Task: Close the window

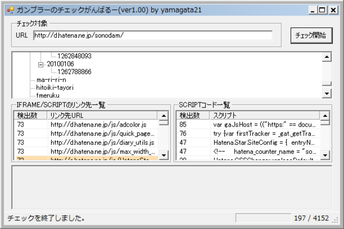Action: click(x=333, y=10)
